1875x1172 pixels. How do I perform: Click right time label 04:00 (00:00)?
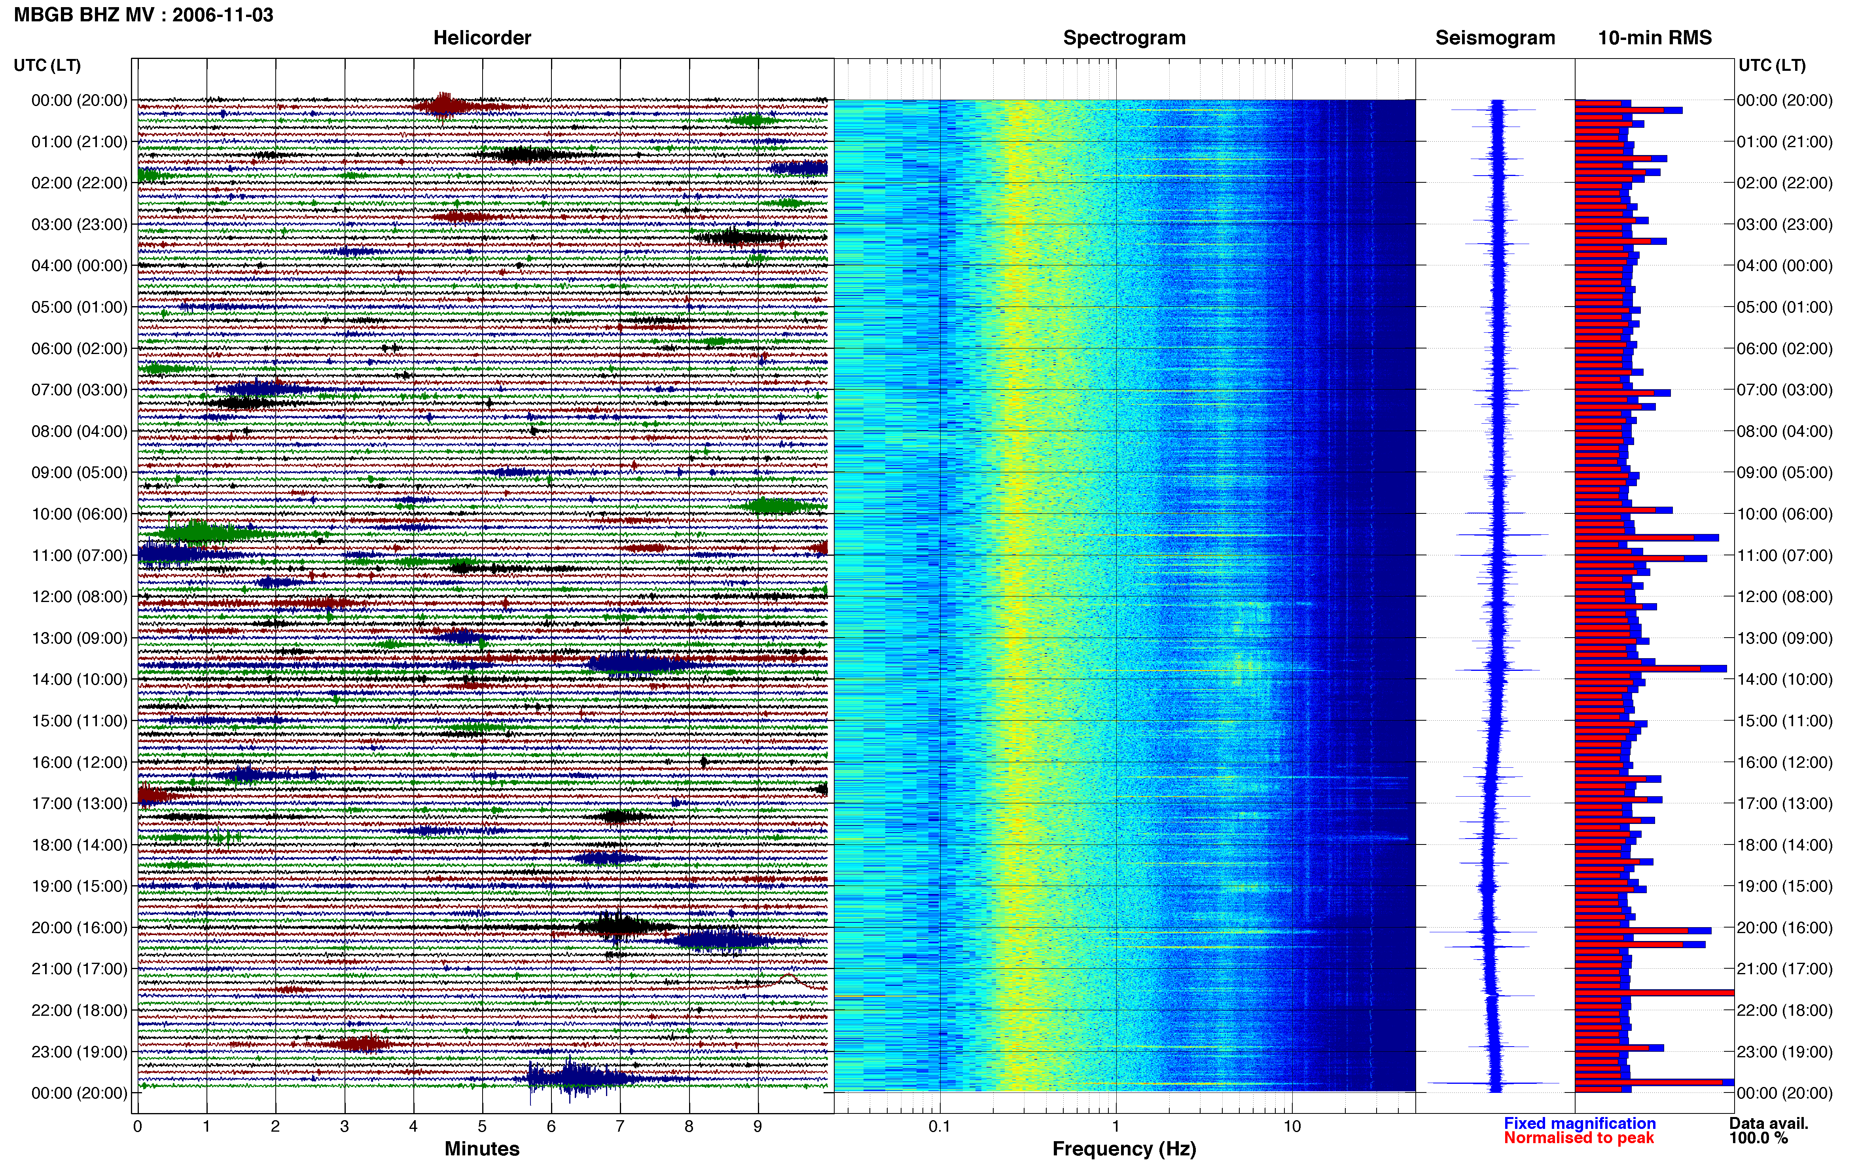(x=1784, y=266)
